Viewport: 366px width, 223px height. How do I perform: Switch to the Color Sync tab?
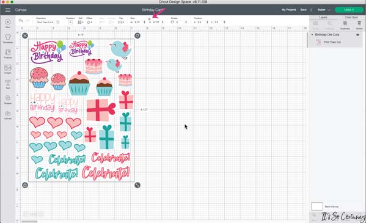point(351,18)
